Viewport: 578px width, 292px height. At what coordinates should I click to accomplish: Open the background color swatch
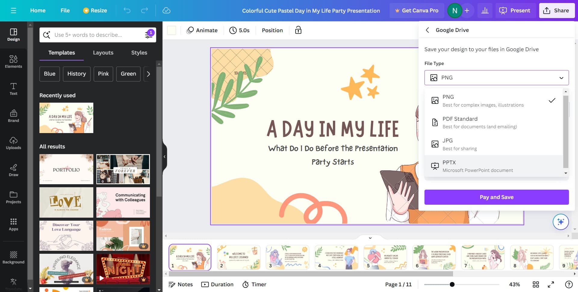click(172, 30)
